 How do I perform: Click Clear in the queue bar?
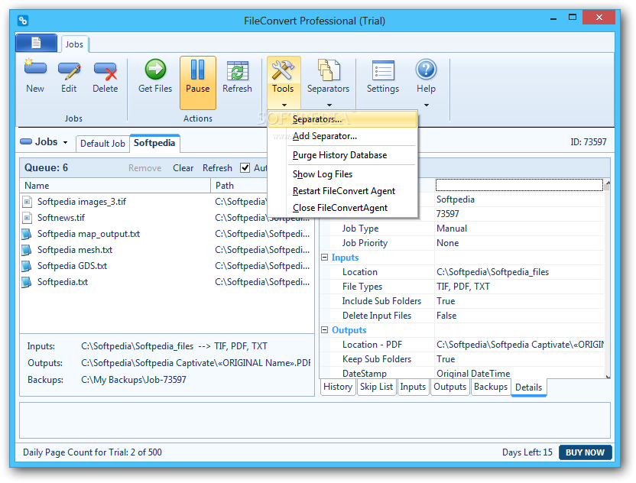[183, 168]
